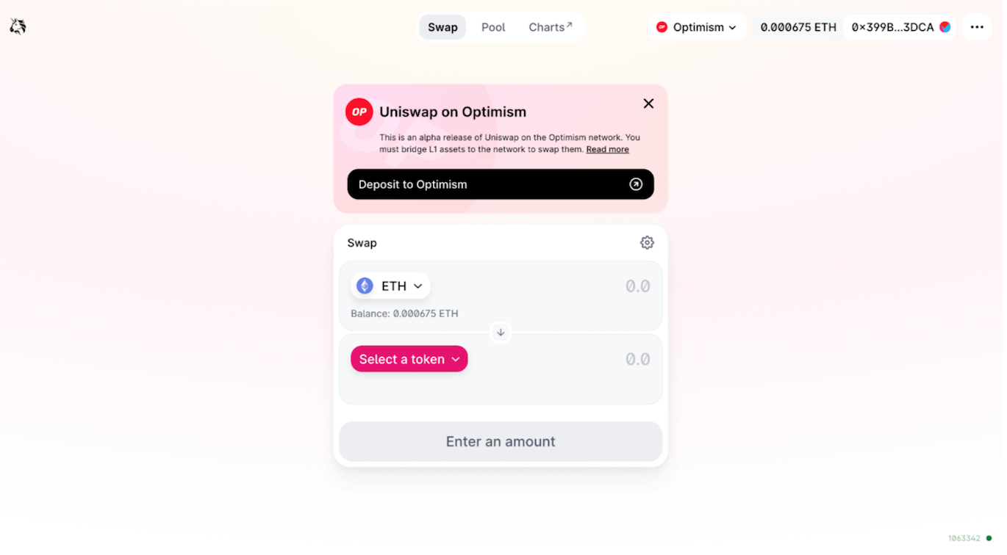Click the Ethereum token icon
This screenshot has height=555, width=1007.
365,286
